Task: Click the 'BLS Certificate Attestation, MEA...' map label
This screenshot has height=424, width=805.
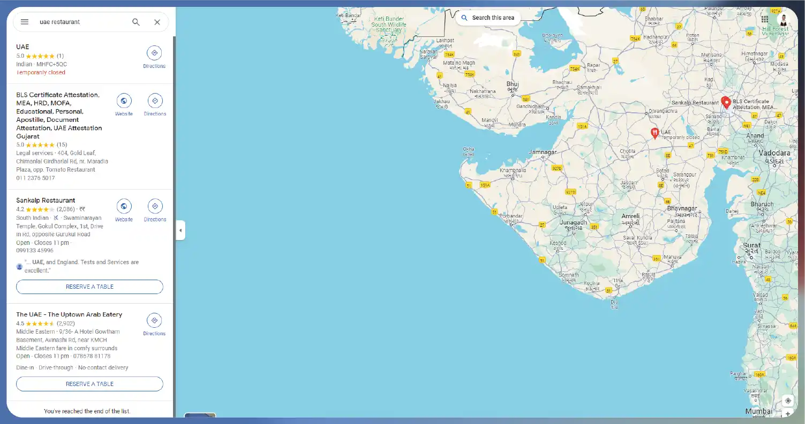Action: pyautogui.click(x=755, y=104)
